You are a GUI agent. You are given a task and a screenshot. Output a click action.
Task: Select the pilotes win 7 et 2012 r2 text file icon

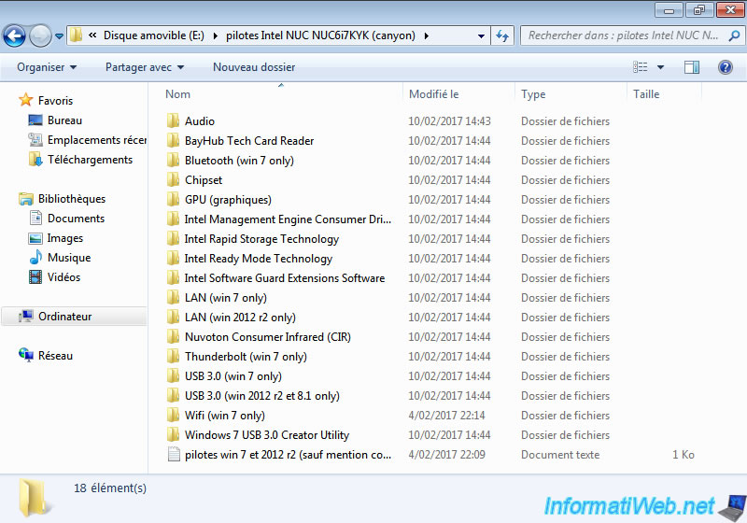[174, 455]
